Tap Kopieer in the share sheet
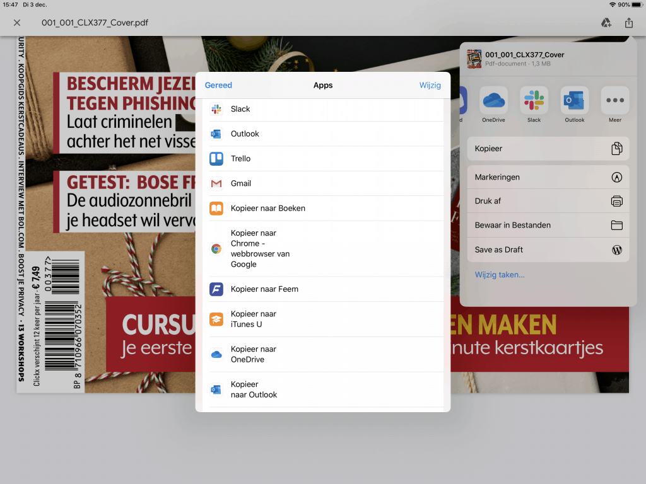Screen dimensions: 646x484 (548, 149)
